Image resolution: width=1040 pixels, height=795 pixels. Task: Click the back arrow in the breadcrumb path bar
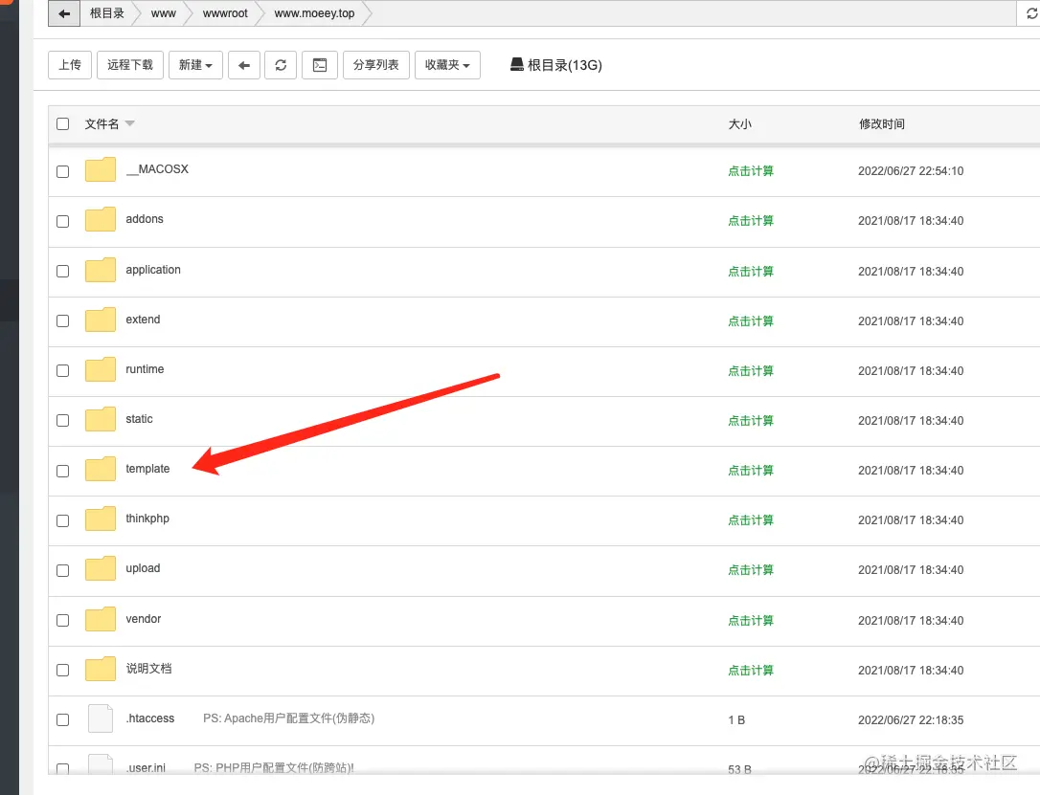click(x=64, y=13)
